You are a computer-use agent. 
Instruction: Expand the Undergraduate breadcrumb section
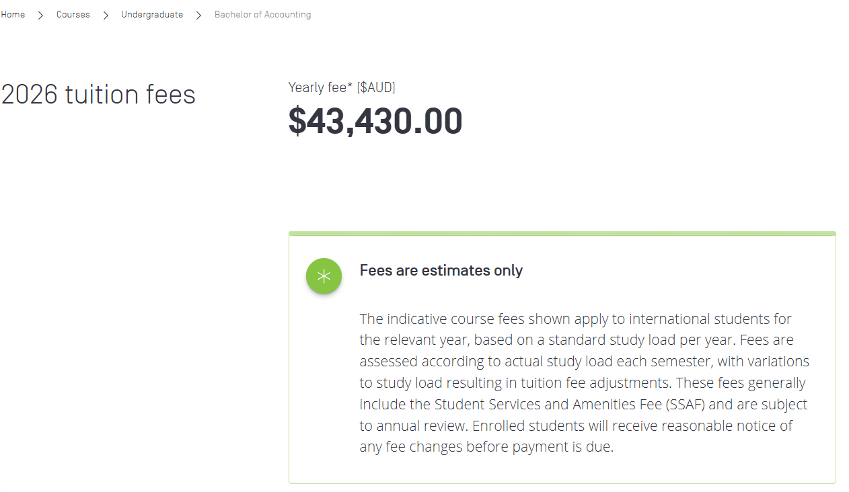click(152, 14)
